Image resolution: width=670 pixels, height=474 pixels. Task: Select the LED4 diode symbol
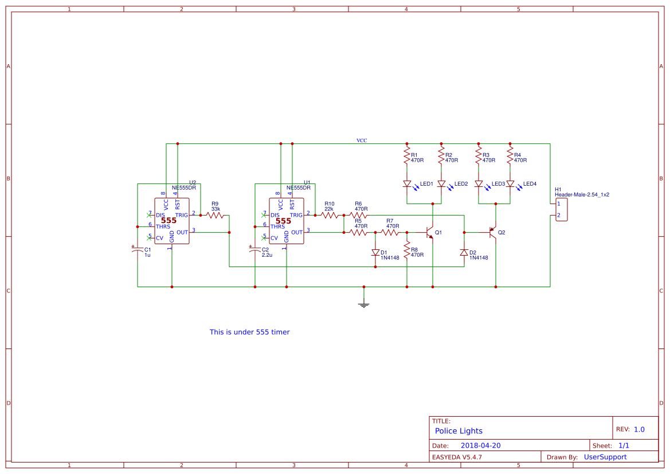pyautogui.click(x=511, y=184)
